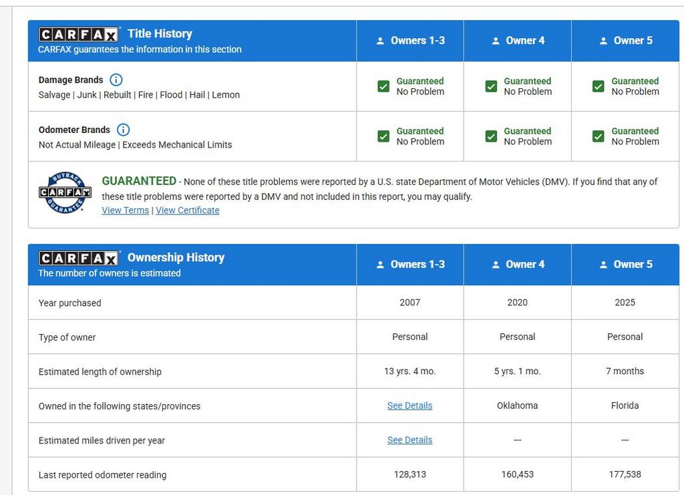The image size is (684, 495).
Task: Click the Odometer Brands info icon
Action: tap(123, 130)
